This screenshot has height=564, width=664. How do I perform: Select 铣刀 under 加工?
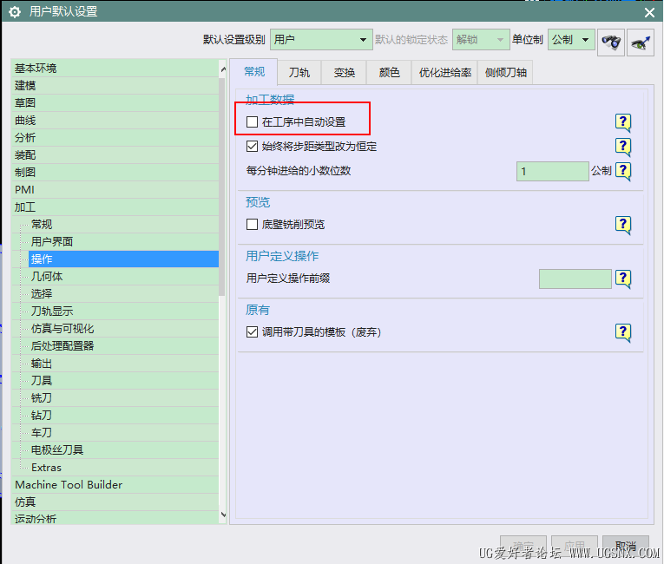tap(123, 398)
